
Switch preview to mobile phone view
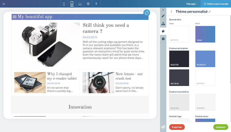click(x=64, y=4)
